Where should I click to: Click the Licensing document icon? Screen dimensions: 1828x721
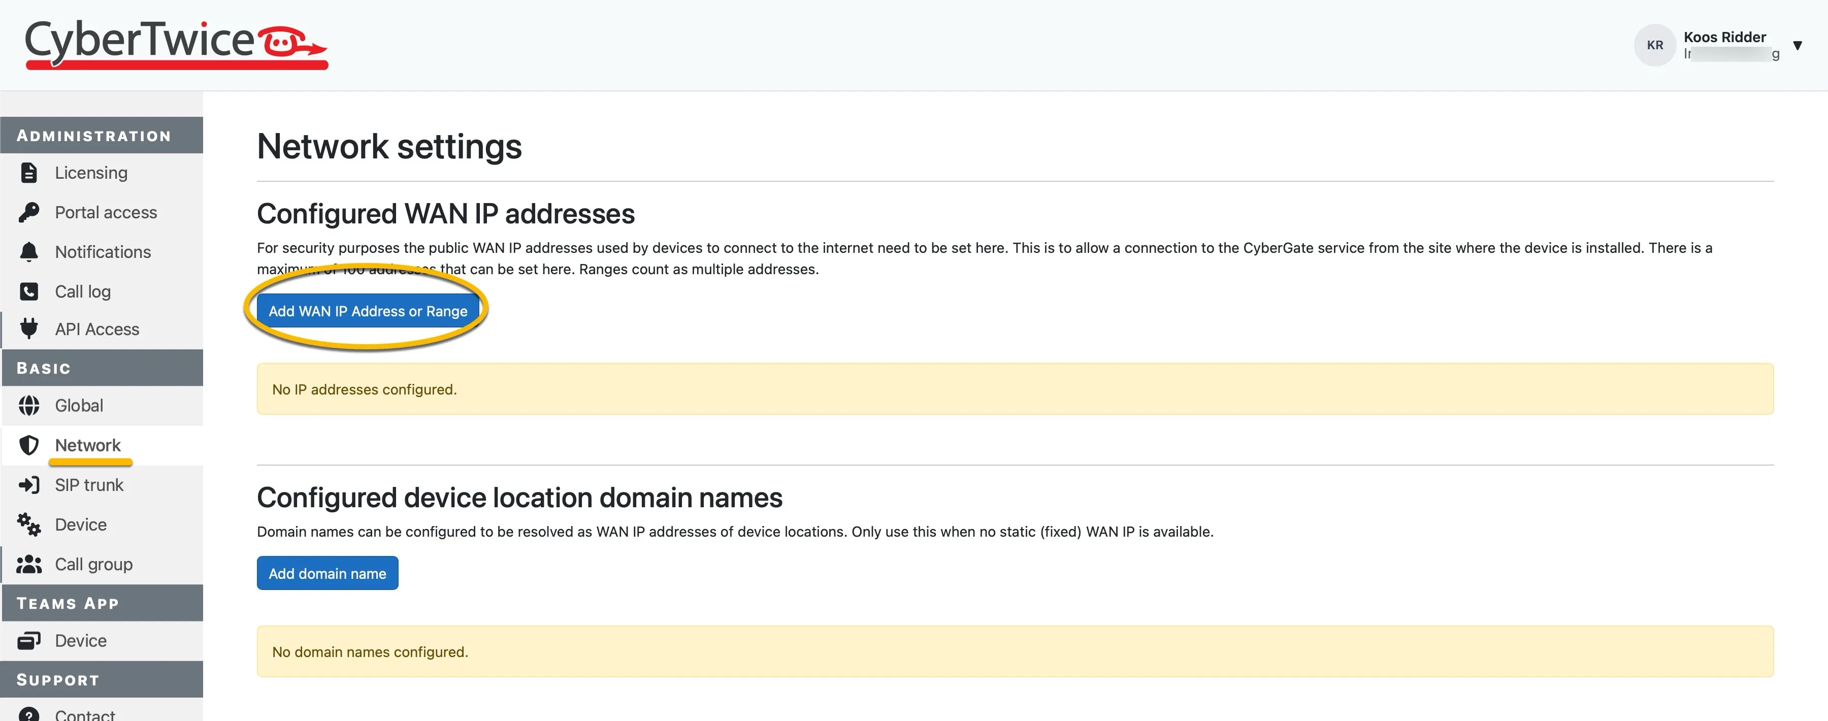[28, 173]
